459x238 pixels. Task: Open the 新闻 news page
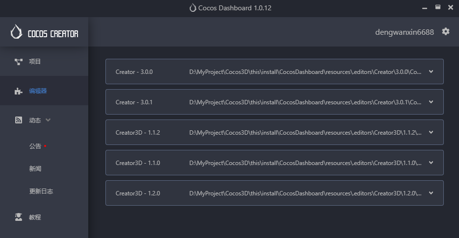click(35, 169)
